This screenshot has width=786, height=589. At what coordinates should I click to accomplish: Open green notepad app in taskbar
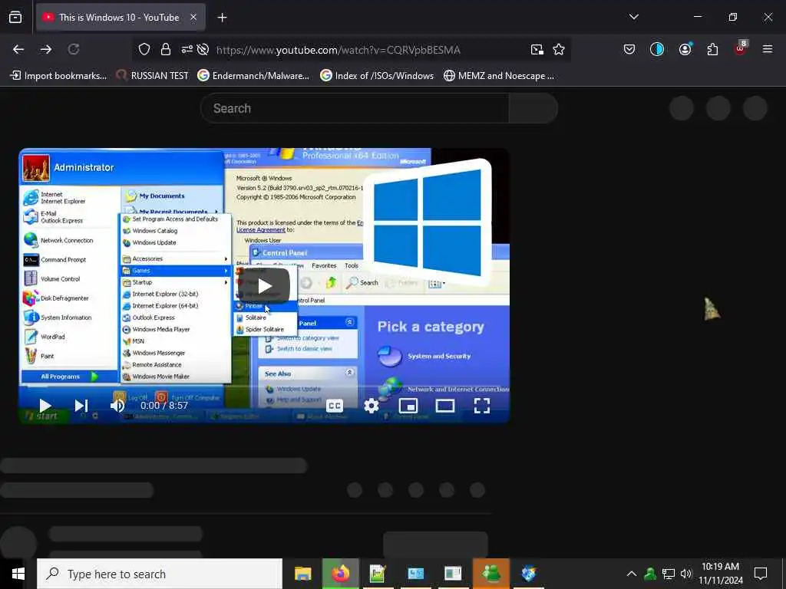pyautogui.click(x=378, y=574)
